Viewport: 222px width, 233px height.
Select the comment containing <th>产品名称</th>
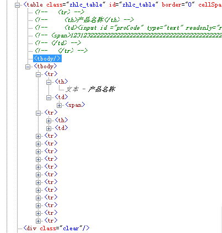click(x=84, y=20)
